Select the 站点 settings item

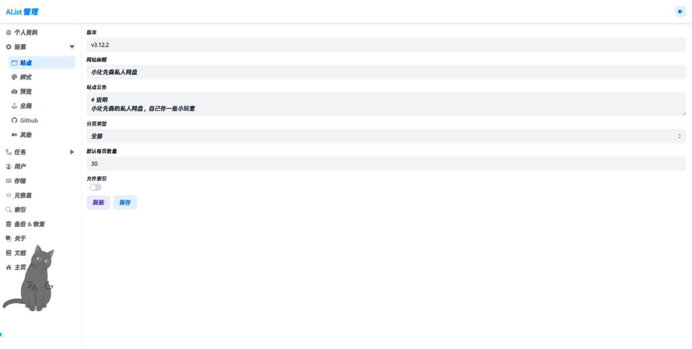(x=42, y=63)
